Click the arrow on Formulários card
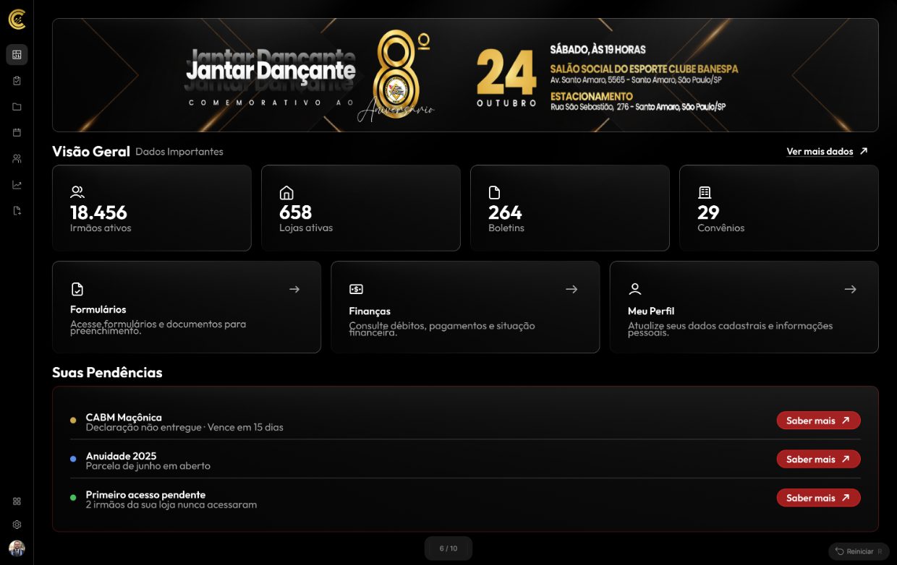This screenshot has width=897, height=565. click(x=294, y=289)
